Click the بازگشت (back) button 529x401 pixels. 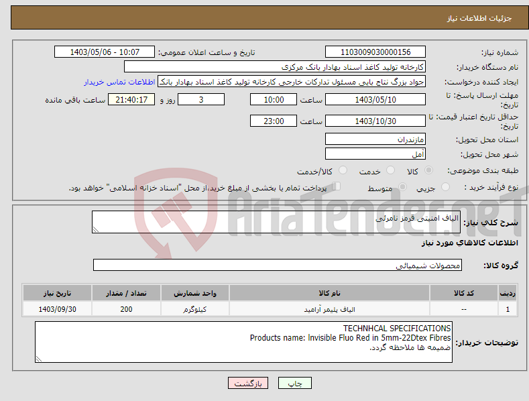coord(248,383)
